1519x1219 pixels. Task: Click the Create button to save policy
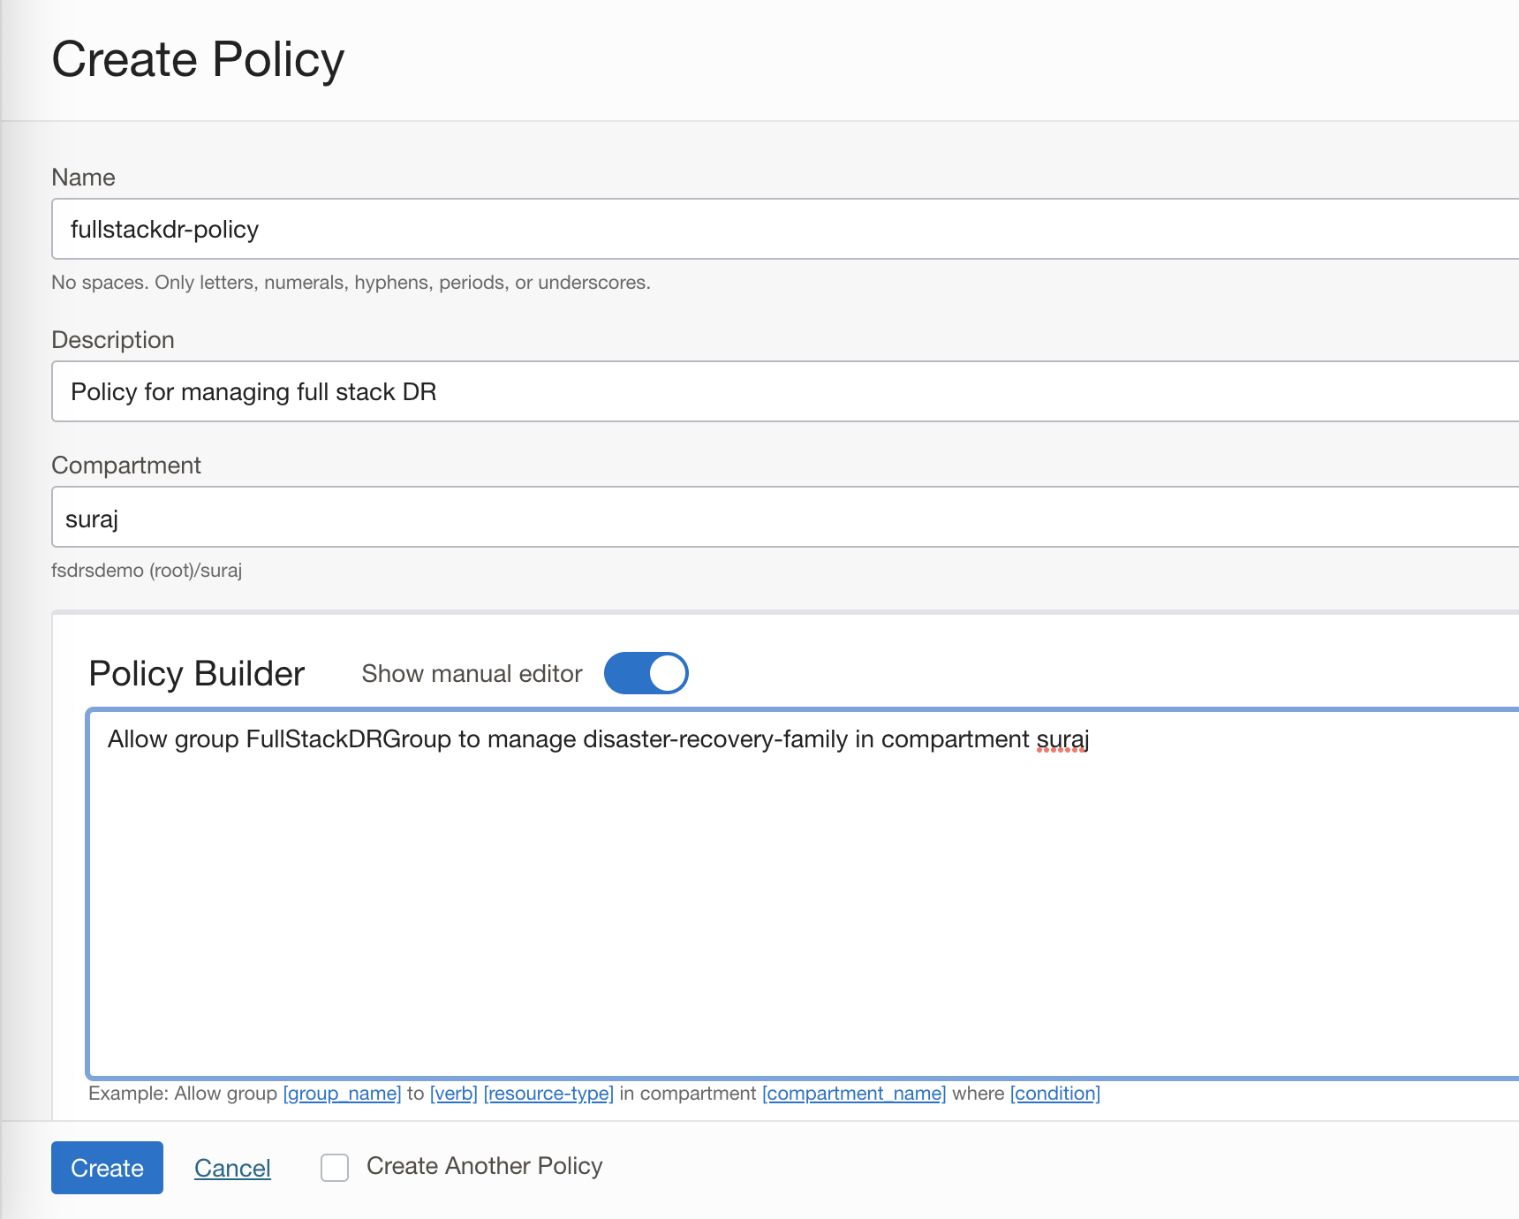coord(107,1167)
